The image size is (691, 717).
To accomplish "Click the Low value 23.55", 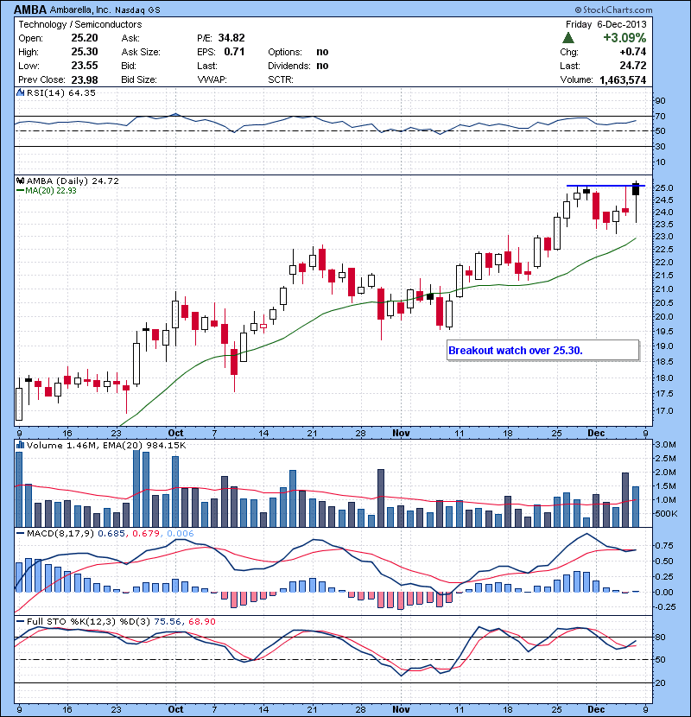I will pyautogui.click(x=85, y=66).
